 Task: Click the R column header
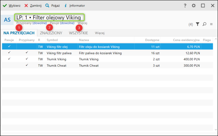(x=39, y=40)
